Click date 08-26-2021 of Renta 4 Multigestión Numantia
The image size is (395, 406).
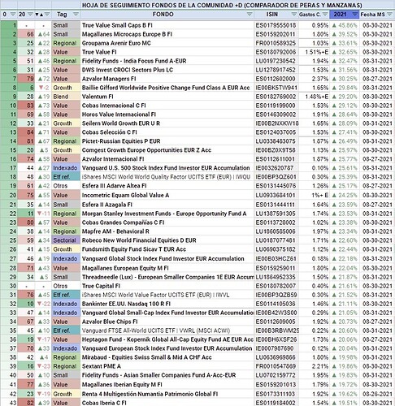point(377,394)
